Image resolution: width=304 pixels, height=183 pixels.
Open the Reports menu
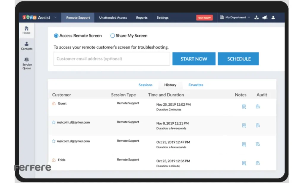click(142, 17)
